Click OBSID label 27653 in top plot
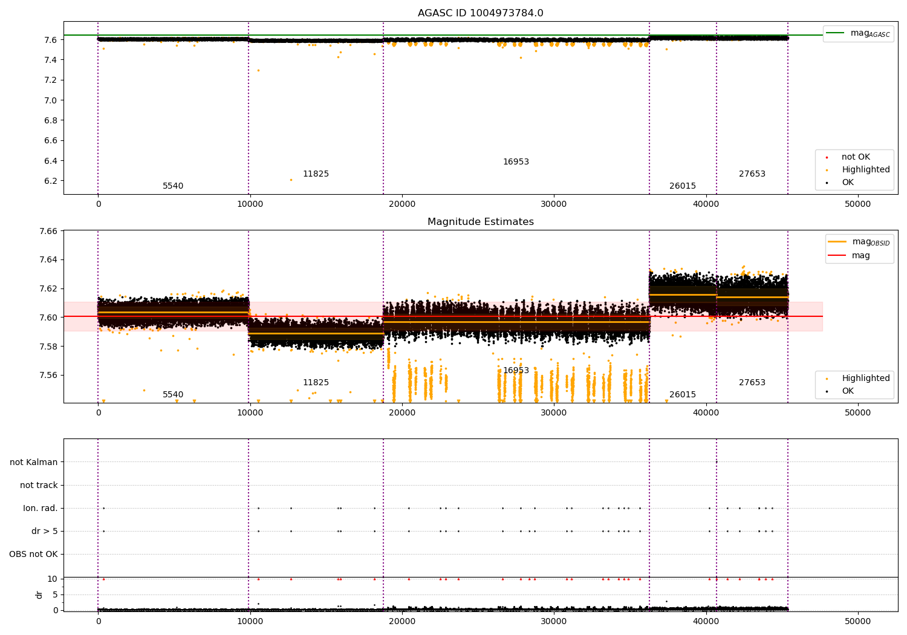Viewport: 907px width, 635px height. [752, 174]
